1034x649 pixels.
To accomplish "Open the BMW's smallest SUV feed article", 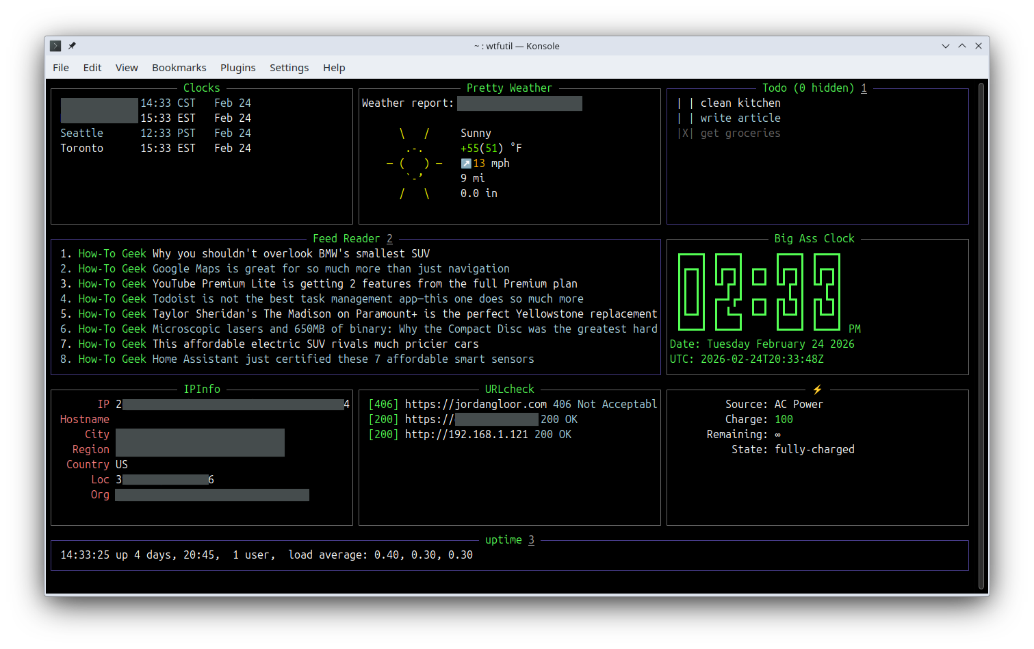I will point(245,253).
